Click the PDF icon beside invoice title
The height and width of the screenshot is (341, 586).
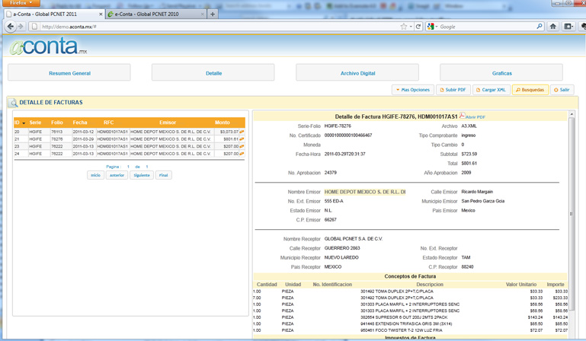(x=462, y=116)
